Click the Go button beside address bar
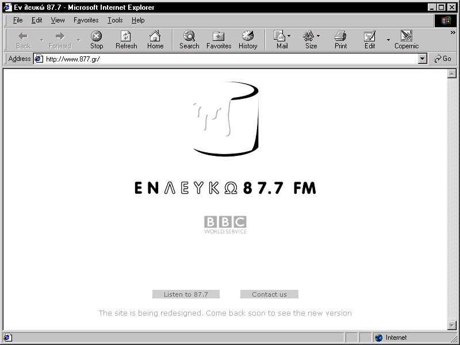This screenshot has height=345, width=460. 443,59
